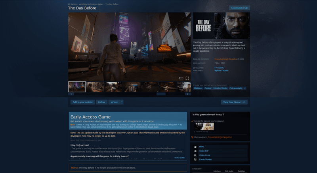Open the MMO category link
This screenshot has height=173, width=317.
pos(201,147)
